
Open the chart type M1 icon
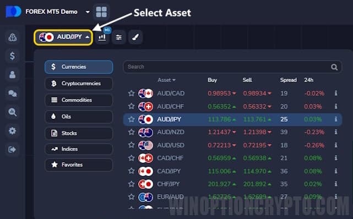coord(102,37)
